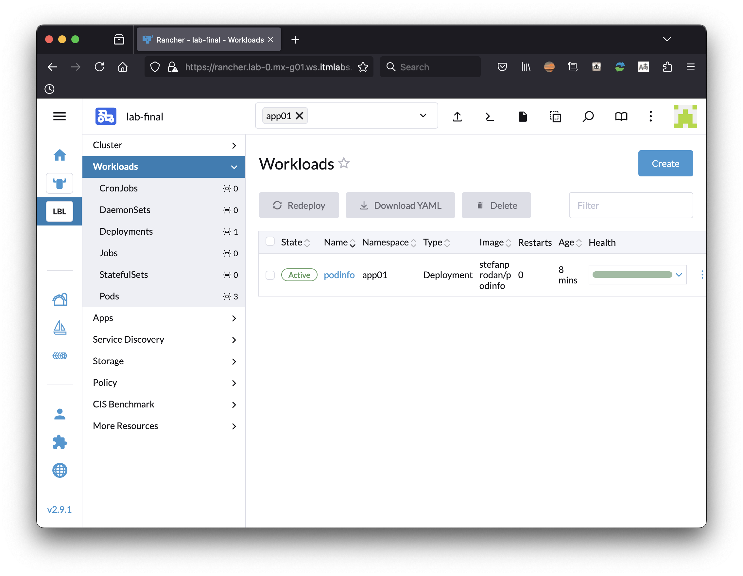The width and height of the screenshot is (743, 576).
Task: Open the header three-dot menu
Action: (x=651, y=117)
